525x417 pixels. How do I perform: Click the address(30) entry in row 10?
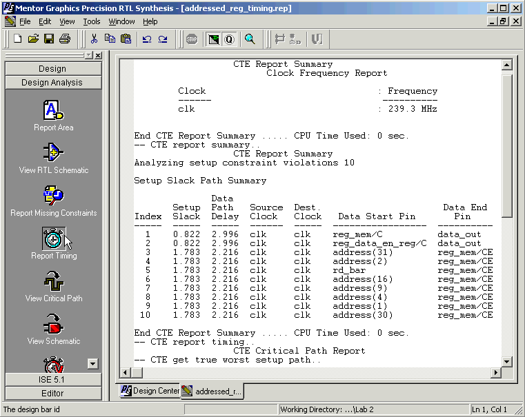pyautogui.click(x=363, y=315)
